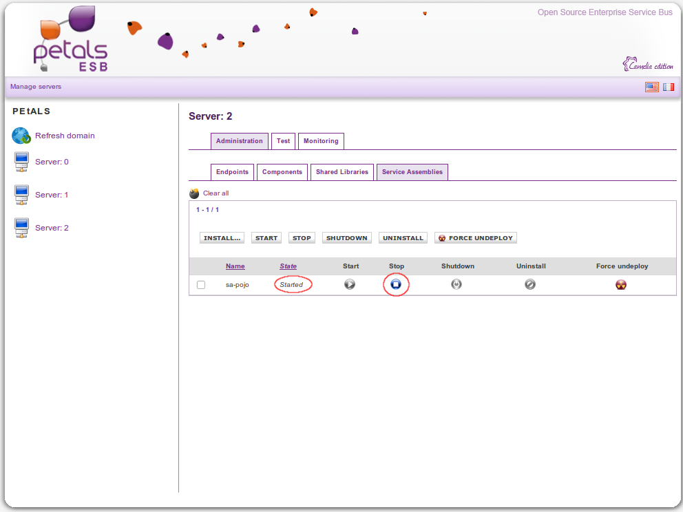683x512 pixels.
Task: Sort the table by State column
Action: coord(288,266)
